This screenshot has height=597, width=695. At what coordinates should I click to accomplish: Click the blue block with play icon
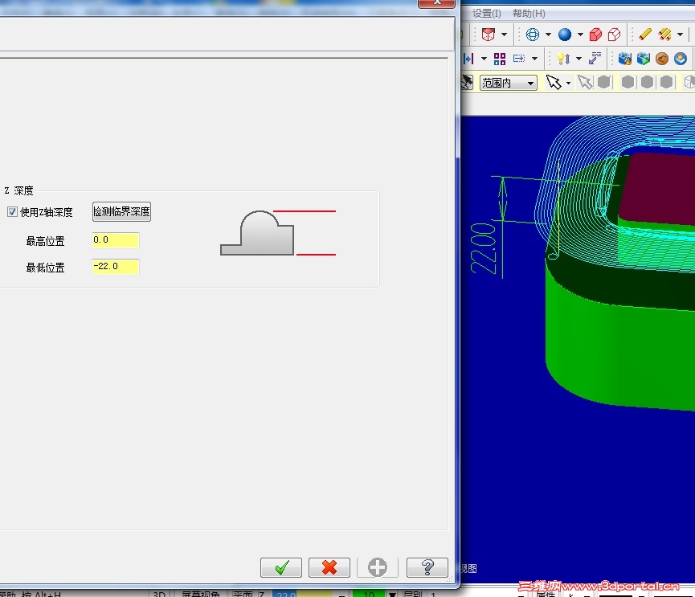643,59
